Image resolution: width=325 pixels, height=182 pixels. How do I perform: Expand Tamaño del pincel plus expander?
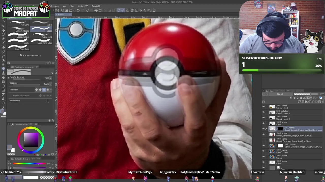[x=8, y=77]
